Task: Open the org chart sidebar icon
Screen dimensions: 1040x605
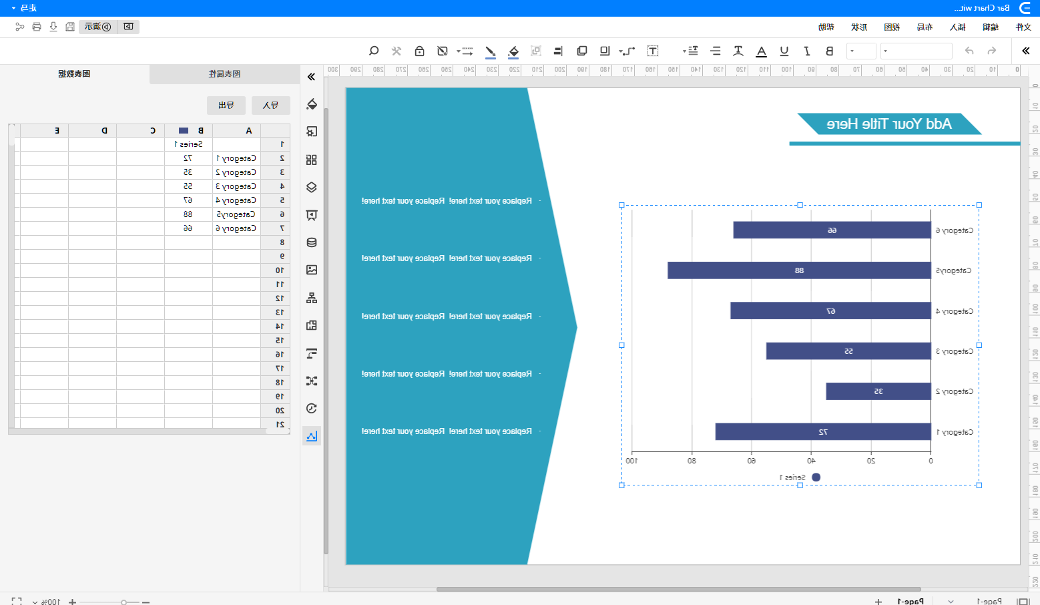Action: [312, 298]
